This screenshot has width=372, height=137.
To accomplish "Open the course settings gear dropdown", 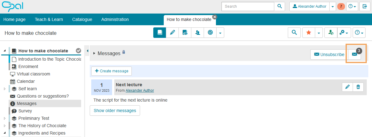I will pos(344,33).
